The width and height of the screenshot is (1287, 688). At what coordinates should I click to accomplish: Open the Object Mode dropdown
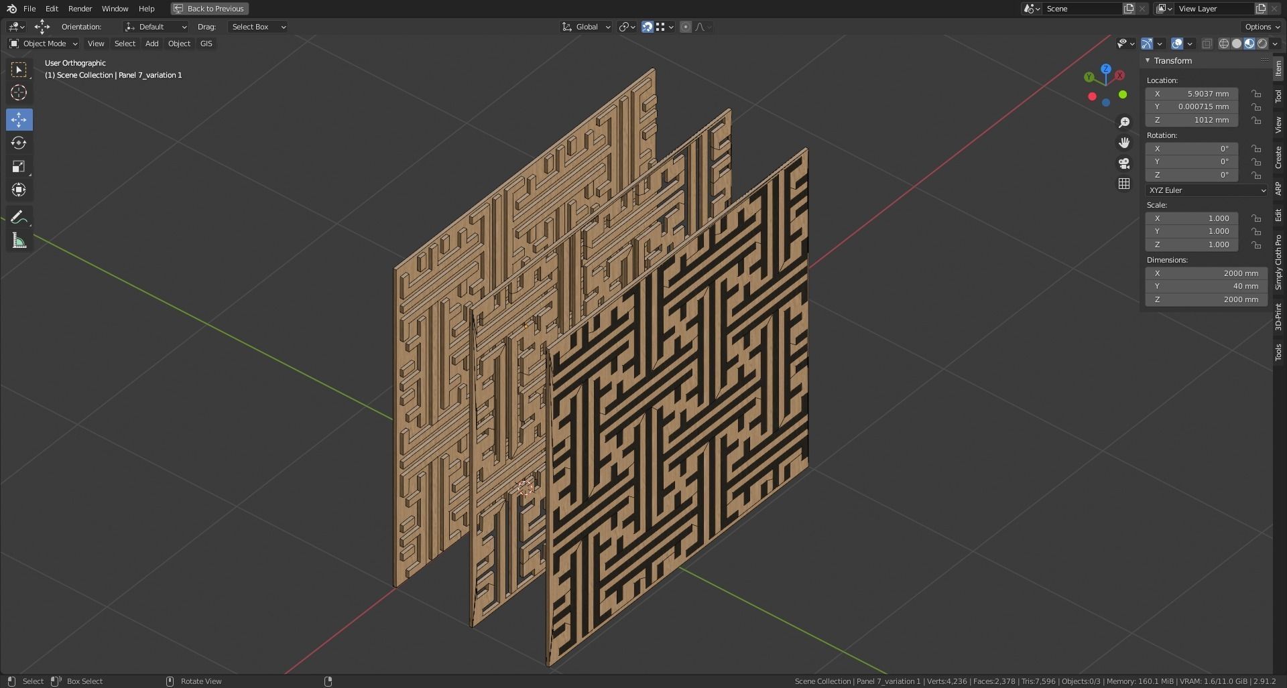pyautogui.click(x=44, y=44)
